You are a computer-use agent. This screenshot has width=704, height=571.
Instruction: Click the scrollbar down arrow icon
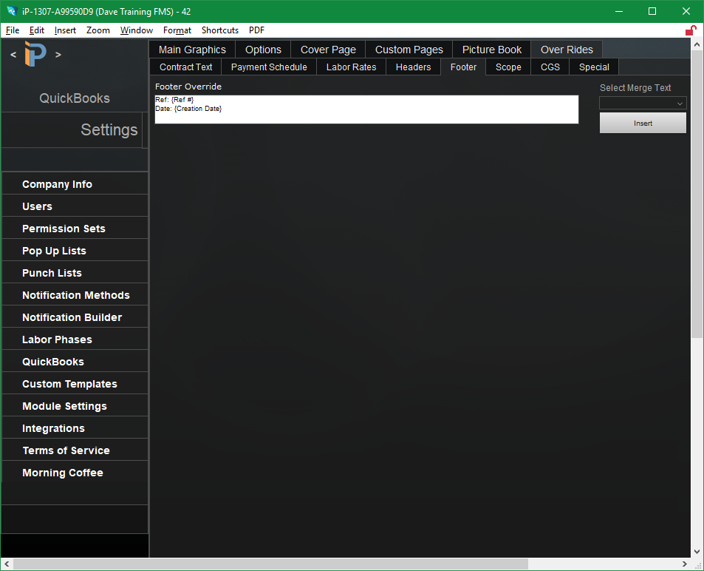pyautogui.click(x=696, y=551)
